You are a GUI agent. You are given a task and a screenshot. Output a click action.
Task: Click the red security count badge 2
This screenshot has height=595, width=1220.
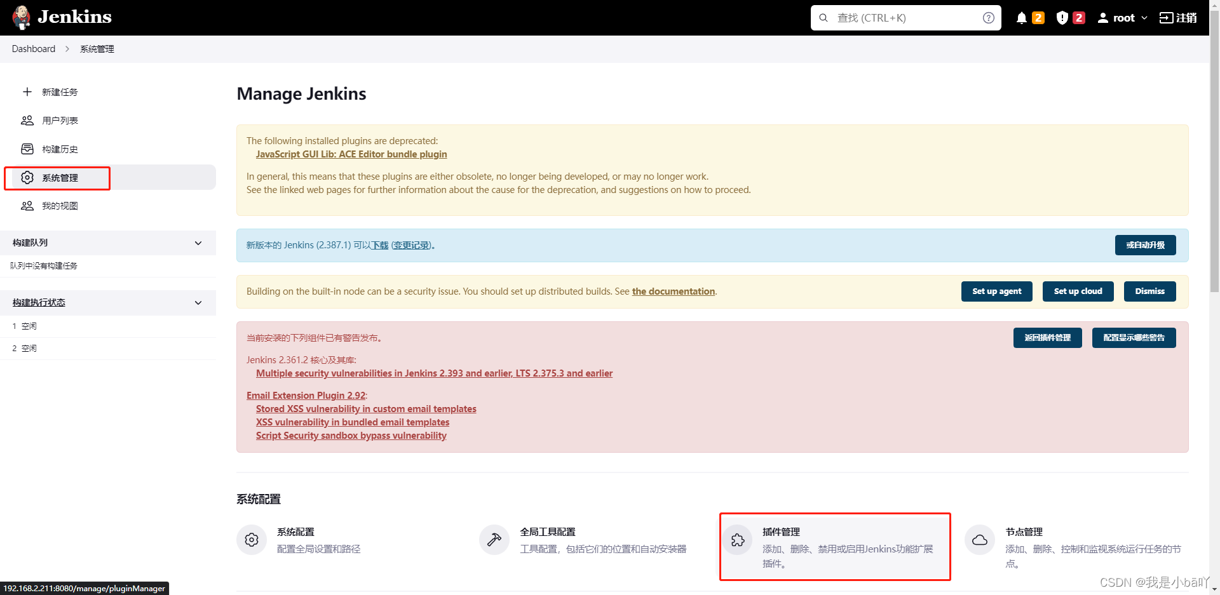click(x=1079, y=18)
